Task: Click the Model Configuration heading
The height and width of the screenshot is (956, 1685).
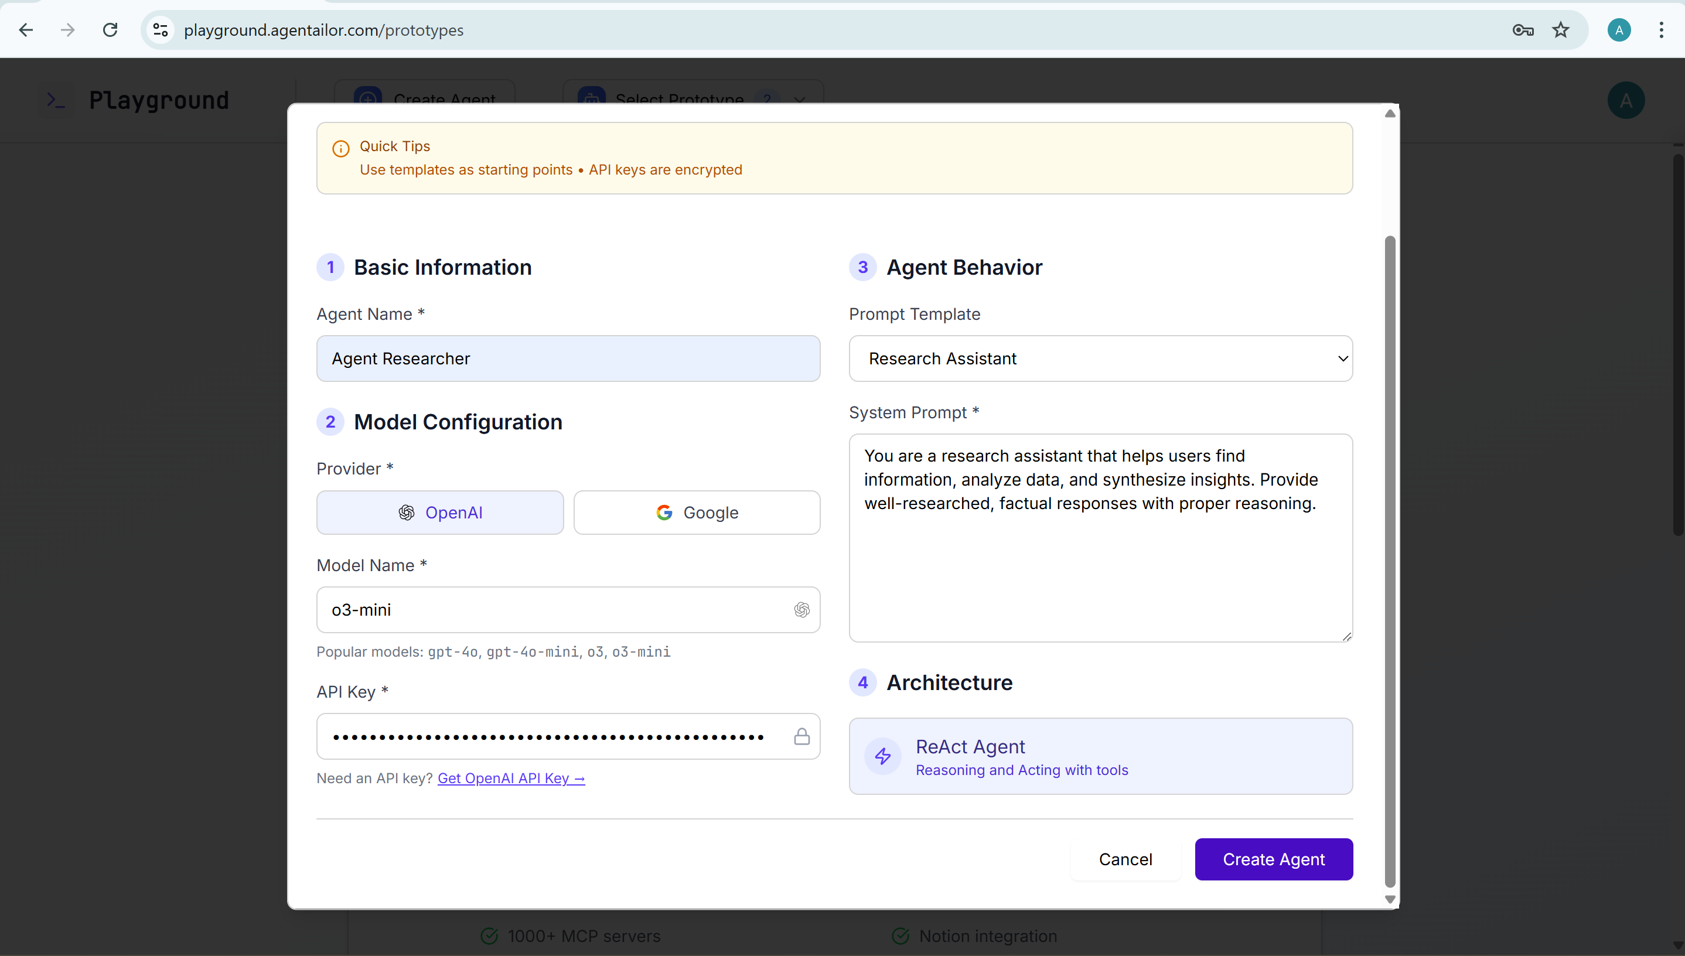Action: (x=458, y=422)
